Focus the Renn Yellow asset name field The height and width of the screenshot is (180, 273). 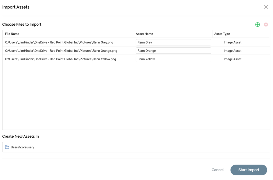tap(173, 59)
